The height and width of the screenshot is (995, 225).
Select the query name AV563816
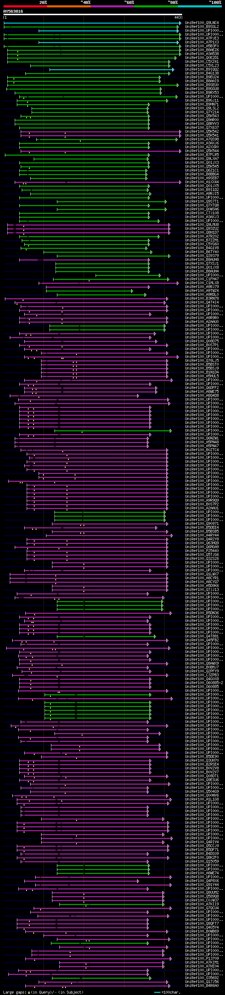point(13,12)
